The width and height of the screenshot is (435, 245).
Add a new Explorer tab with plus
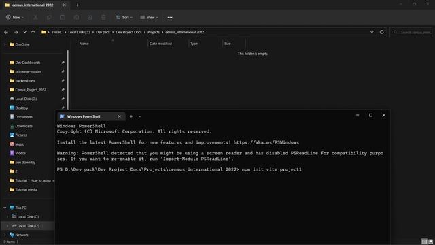click(77, 5)
